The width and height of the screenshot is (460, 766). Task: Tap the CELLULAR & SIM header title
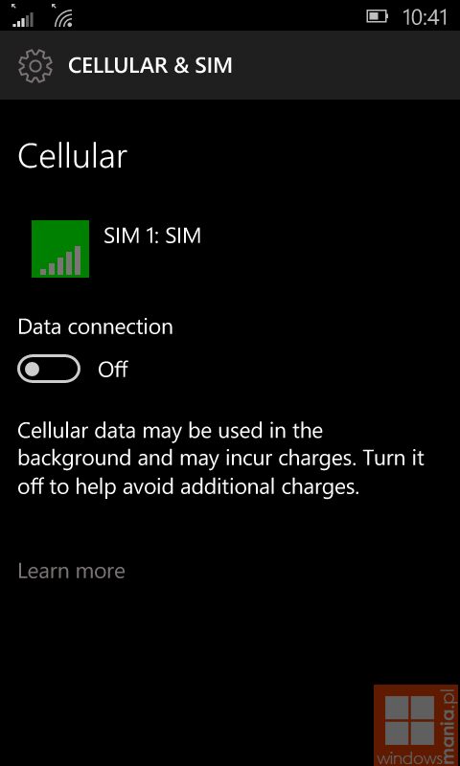(150, 65)
